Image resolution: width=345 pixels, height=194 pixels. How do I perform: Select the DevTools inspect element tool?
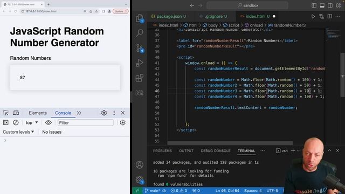pyautogui.click(x=6, y=113)
